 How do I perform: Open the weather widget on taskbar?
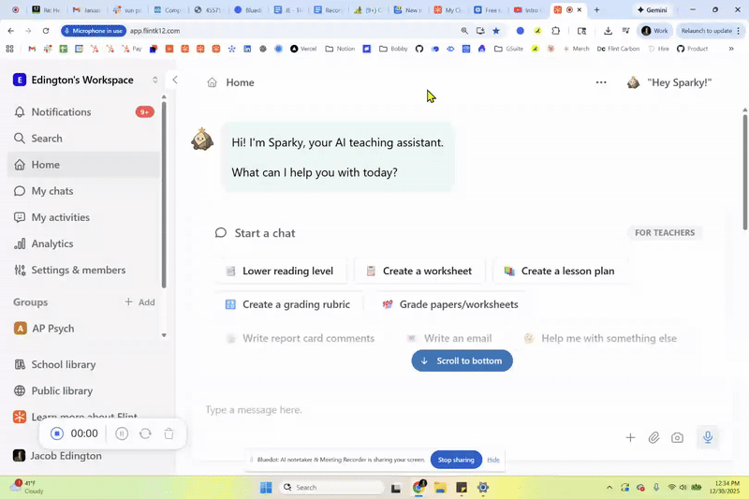(x=28, y=487)
